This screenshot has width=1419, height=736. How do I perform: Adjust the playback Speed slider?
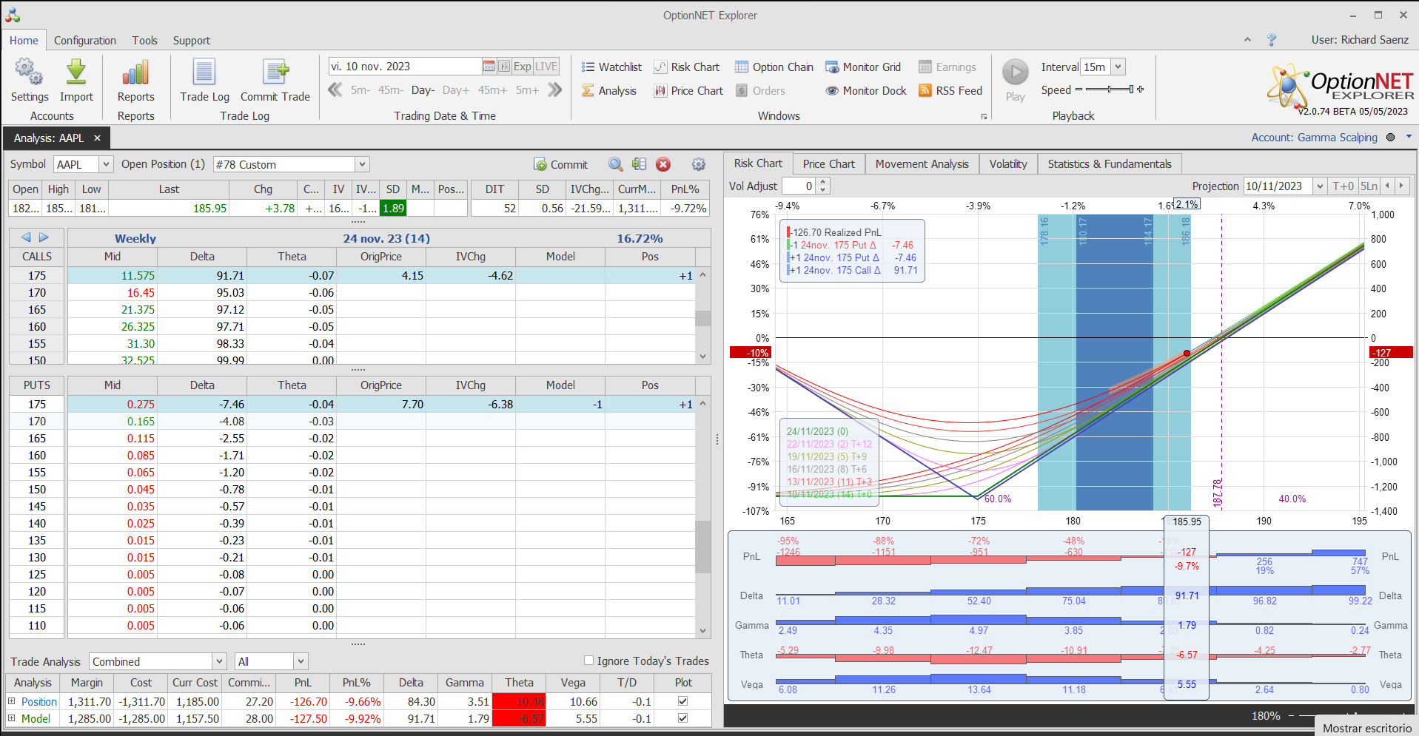1109,90
